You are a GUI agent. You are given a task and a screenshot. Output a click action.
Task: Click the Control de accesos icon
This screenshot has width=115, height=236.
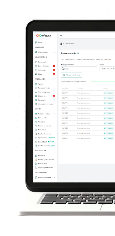tap(36, 126)
